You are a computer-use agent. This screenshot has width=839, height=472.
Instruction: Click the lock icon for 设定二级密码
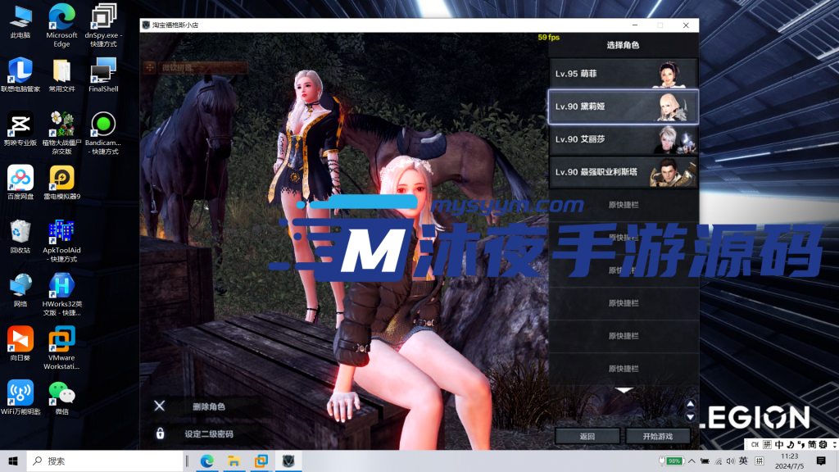click(x=160, y=433)
